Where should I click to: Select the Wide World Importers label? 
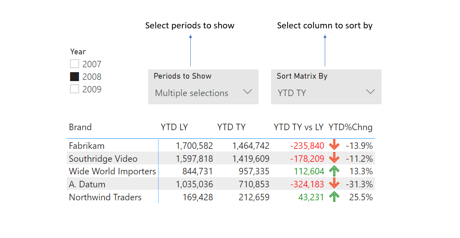coord(112,171)
